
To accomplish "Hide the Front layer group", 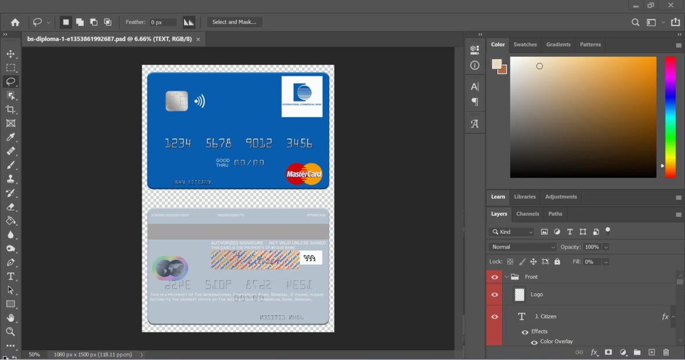I will pyautogui.click(x=494, y=277).
